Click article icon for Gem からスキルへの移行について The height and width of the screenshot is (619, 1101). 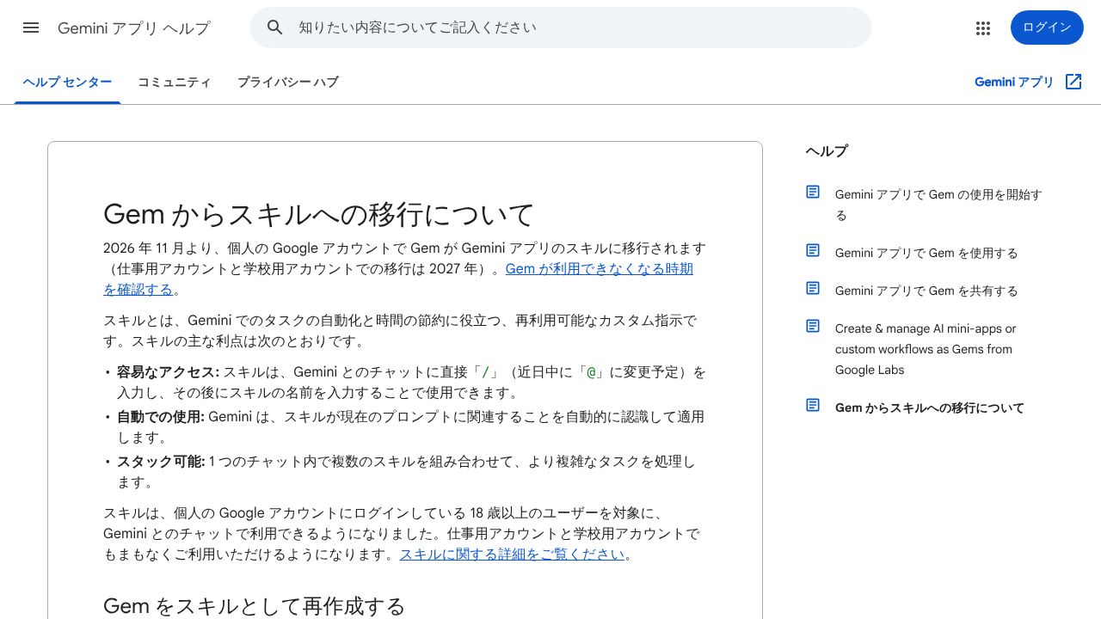coord(813,405)
